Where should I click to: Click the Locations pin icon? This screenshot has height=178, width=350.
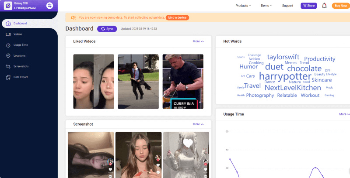coord(8,56)
